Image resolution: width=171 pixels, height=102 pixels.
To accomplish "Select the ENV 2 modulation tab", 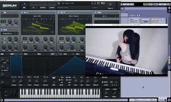I will point(26,54).
